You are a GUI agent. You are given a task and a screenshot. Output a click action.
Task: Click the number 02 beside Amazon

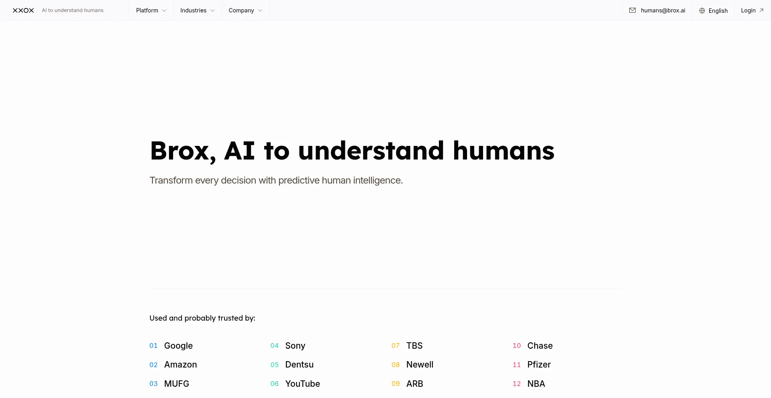point(153,365)
